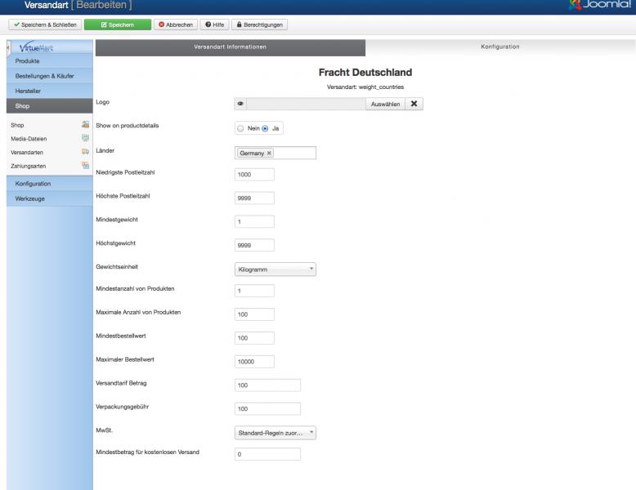The height and width of the screenshot is (490, 636).
Task: Clear the logo with the X icon
Action: coord(414,105)
